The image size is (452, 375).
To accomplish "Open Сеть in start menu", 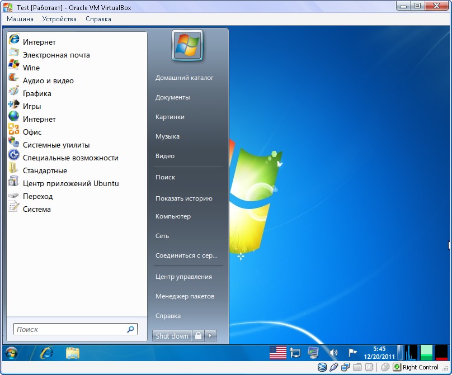I will tap(162, 236).
